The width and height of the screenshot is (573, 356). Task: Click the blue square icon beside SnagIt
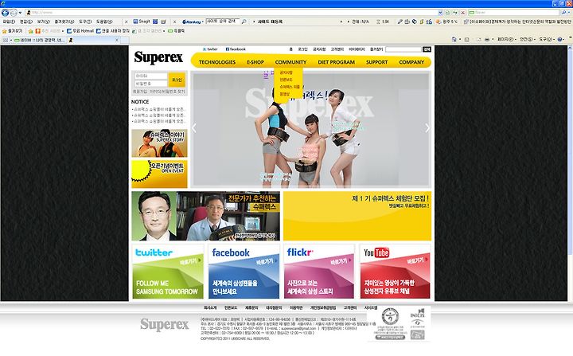coord(155,22)
